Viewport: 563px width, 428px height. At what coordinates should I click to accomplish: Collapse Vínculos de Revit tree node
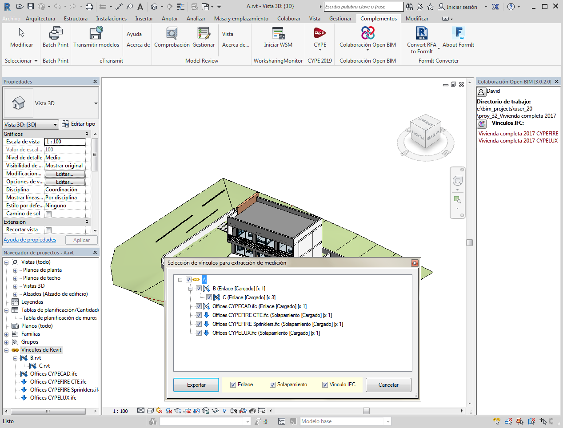(x=7, y=350)
